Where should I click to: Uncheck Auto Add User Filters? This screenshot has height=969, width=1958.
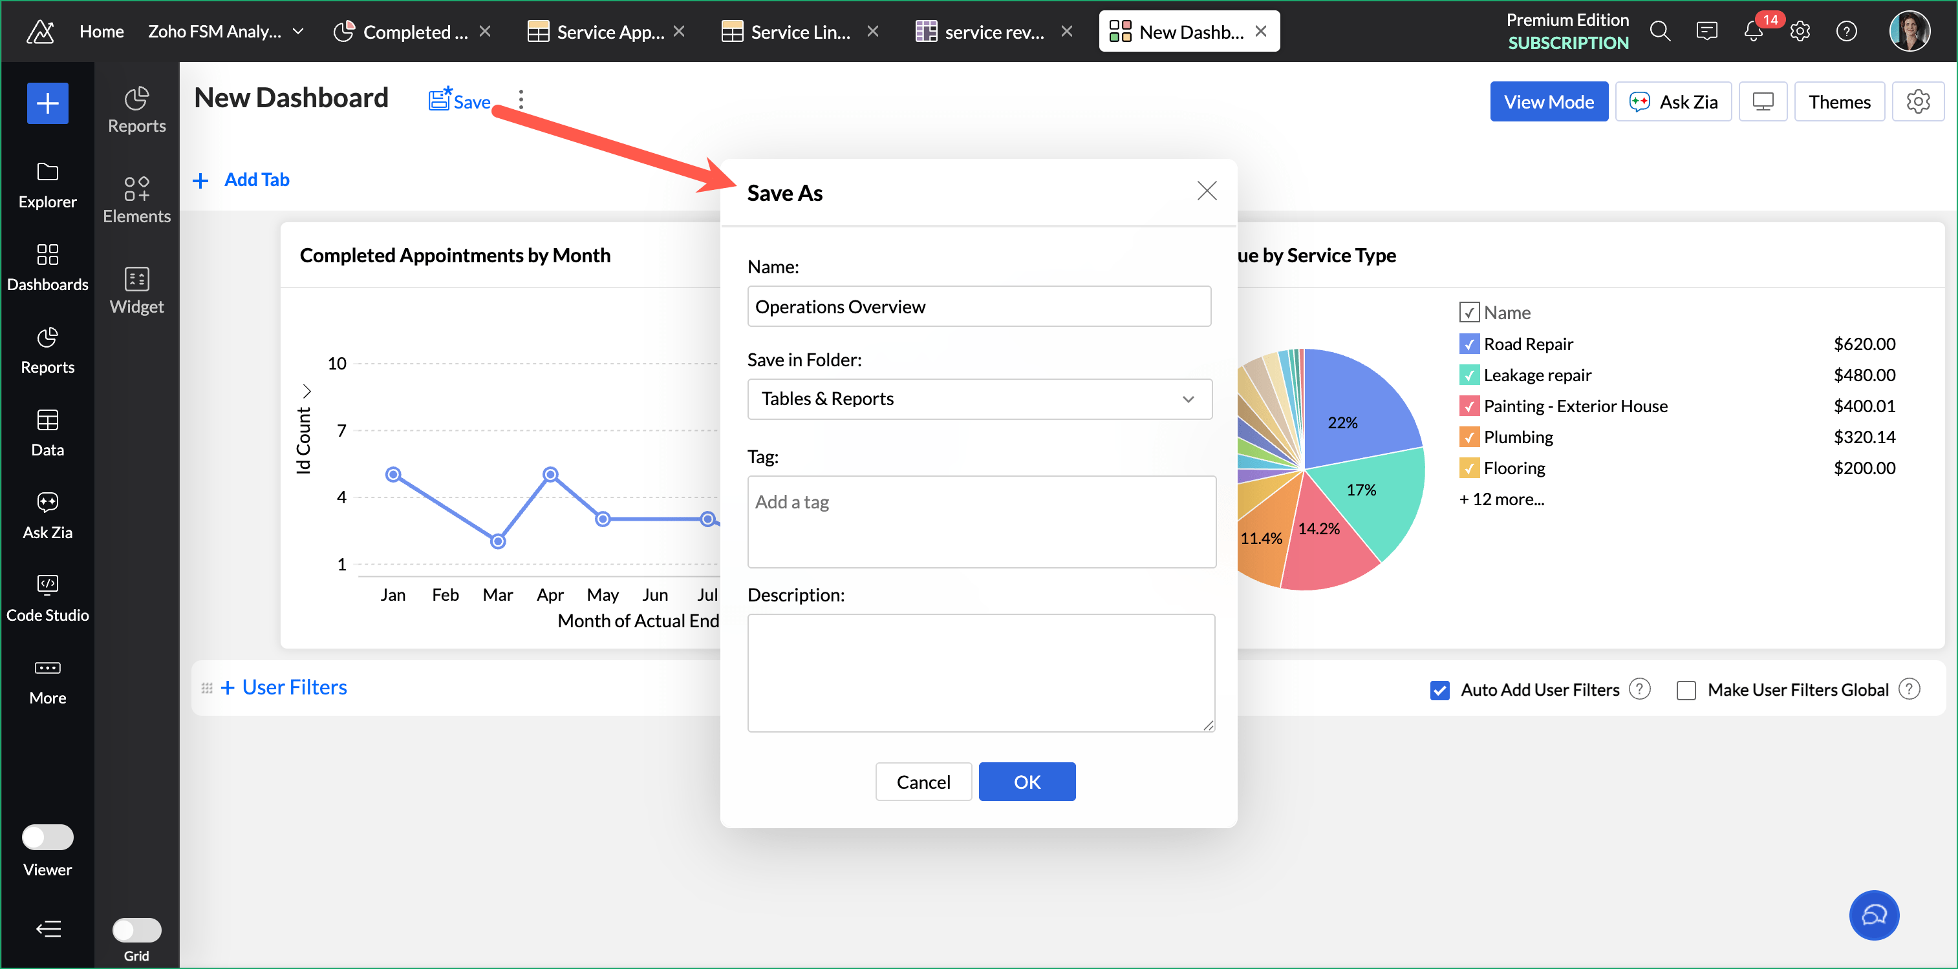click(1439, 691)
